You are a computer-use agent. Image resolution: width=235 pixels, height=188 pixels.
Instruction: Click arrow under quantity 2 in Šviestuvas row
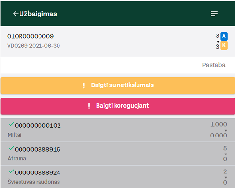click(226, 177)
